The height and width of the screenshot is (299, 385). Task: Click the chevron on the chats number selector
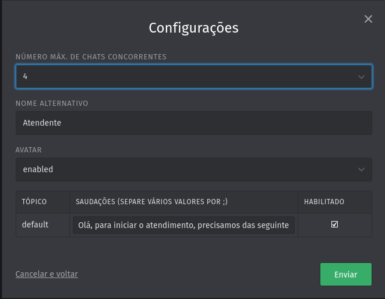coord(361,77)
